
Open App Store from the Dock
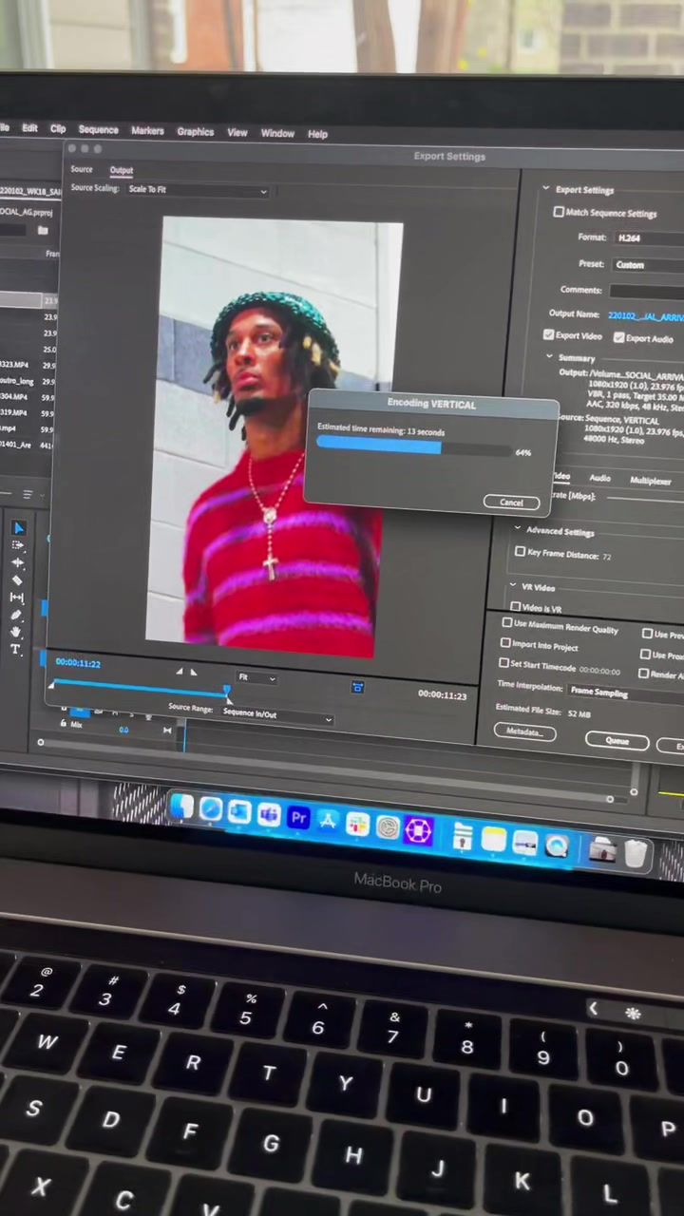point(328,821)
